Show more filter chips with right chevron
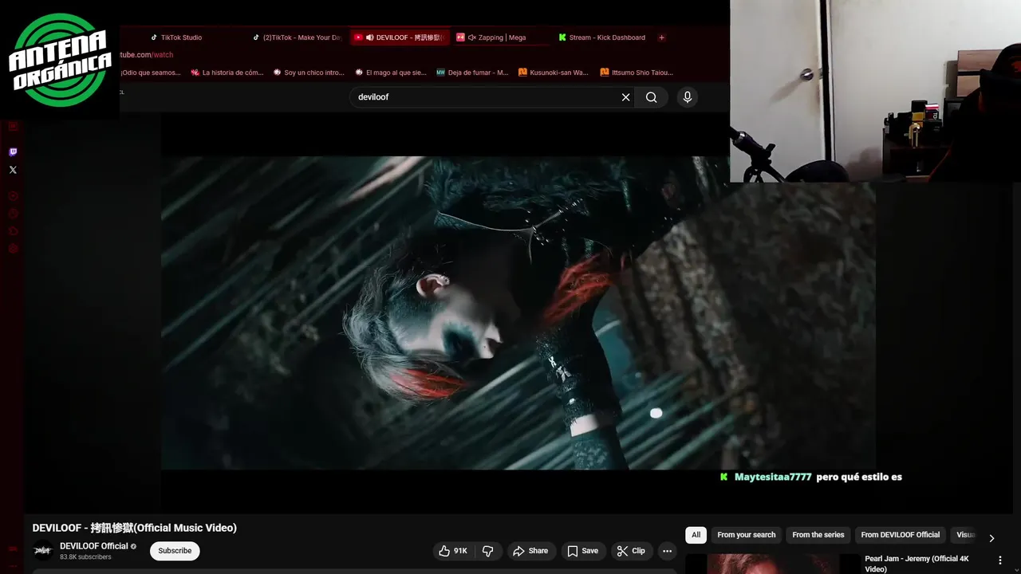1021x574 pixels. 991,538
